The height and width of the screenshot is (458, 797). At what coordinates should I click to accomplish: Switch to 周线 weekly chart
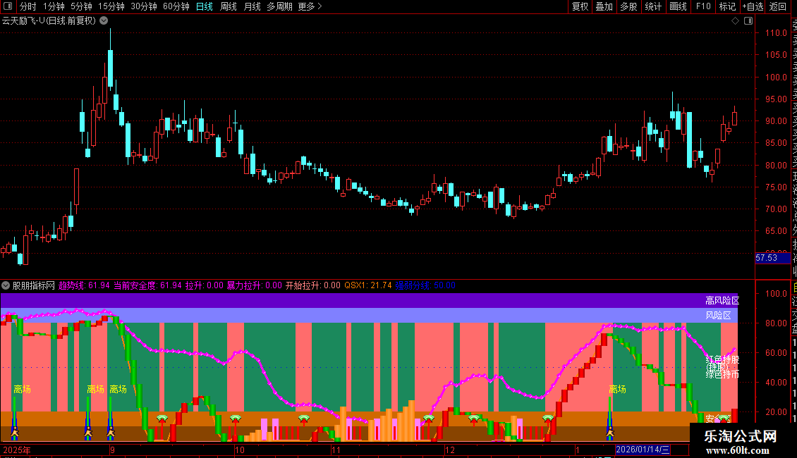click(229, 6)
